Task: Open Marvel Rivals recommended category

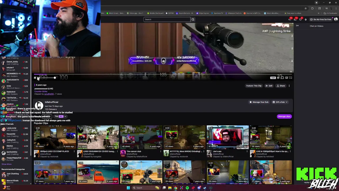Action: [x=15, y=182]
